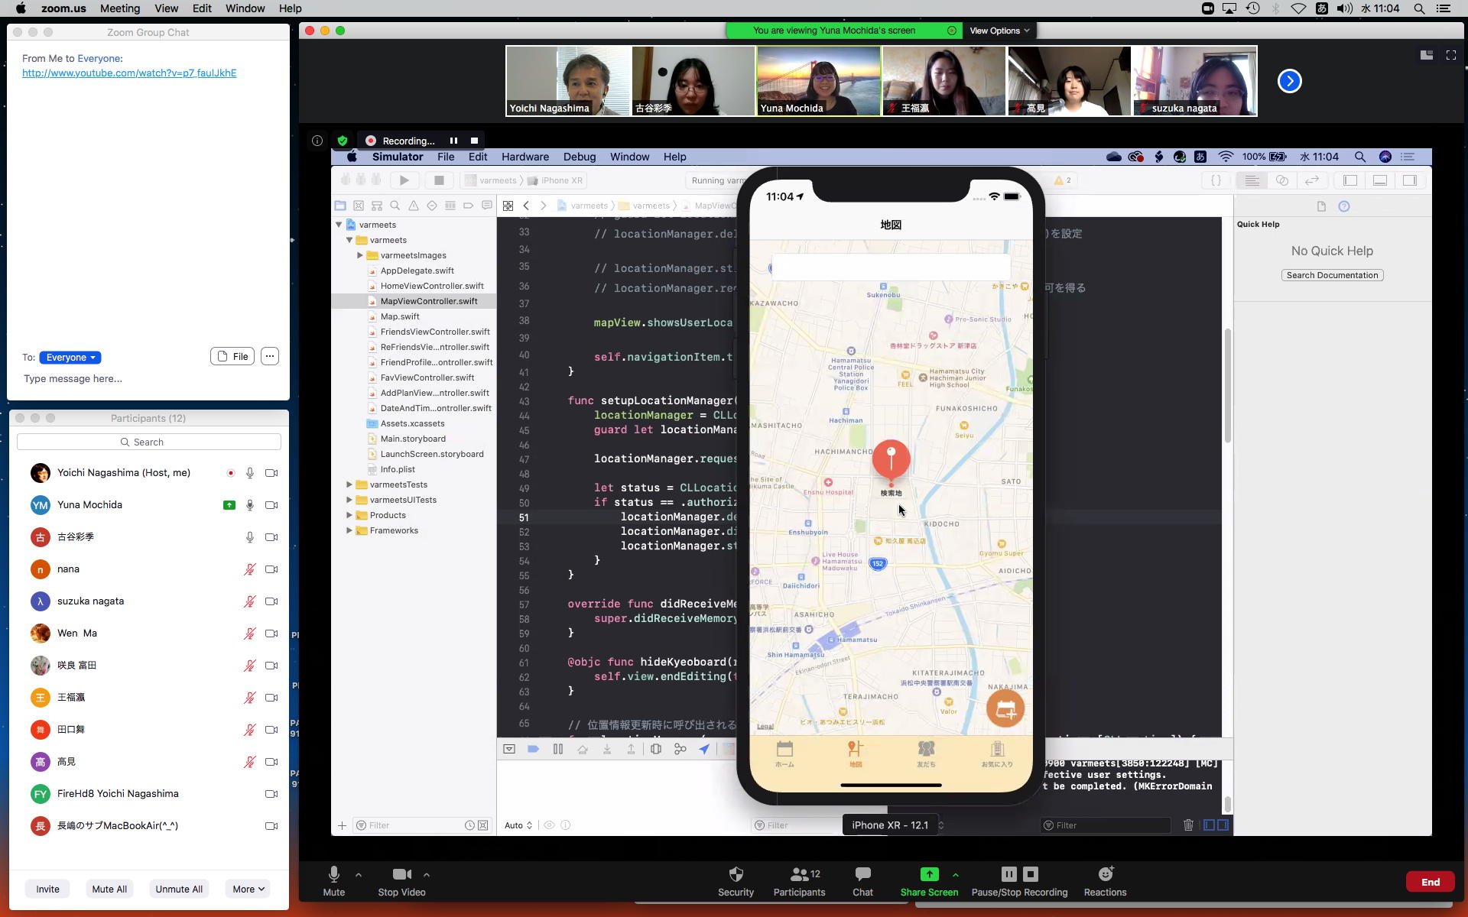Toggle Mute microphone button

tap(333, 874)
